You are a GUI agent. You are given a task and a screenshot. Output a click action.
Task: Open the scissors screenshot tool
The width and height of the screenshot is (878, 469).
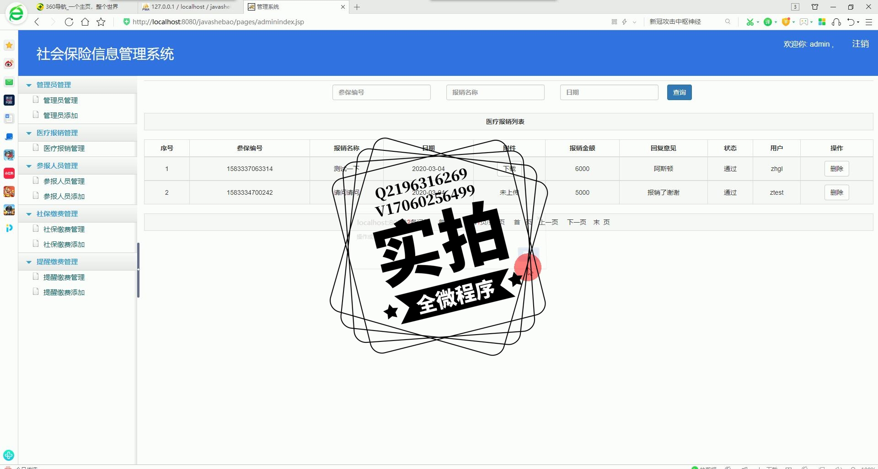[x=750, y=21]
